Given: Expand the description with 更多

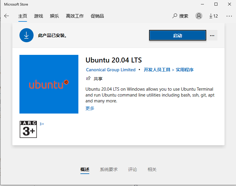Looking at the screenshot, I should tap(90, 108).
